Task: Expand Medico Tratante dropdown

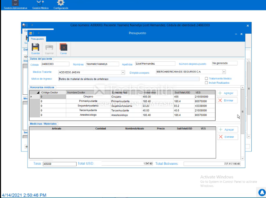Action: click(x=123, y=72)
